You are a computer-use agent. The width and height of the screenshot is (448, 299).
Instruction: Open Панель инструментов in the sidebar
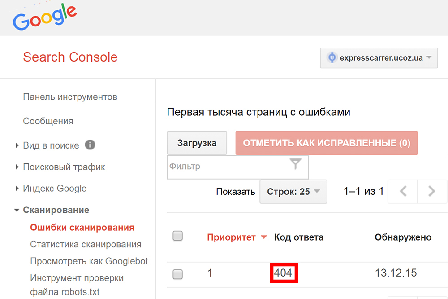point(70,97)
